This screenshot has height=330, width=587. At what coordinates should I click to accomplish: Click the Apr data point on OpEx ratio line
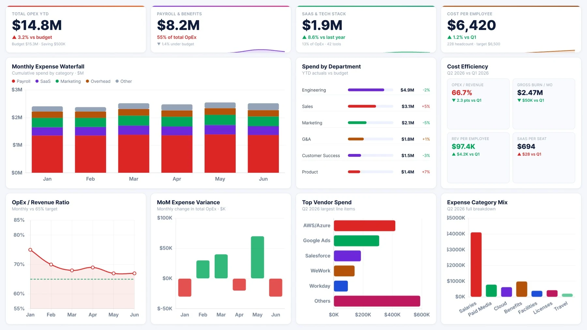pyautogui.click(x=93, y=267)
